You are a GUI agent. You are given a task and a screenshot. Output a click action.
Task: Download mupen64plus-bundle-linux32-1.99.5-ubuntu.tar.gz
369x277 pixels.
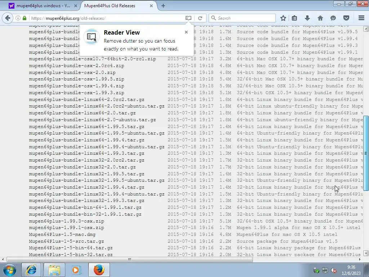coord(97,181)
